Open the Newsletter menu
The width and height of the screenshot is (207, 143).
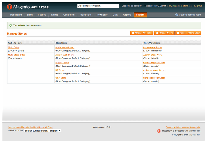pyautogui.click(x=102, y=15)
